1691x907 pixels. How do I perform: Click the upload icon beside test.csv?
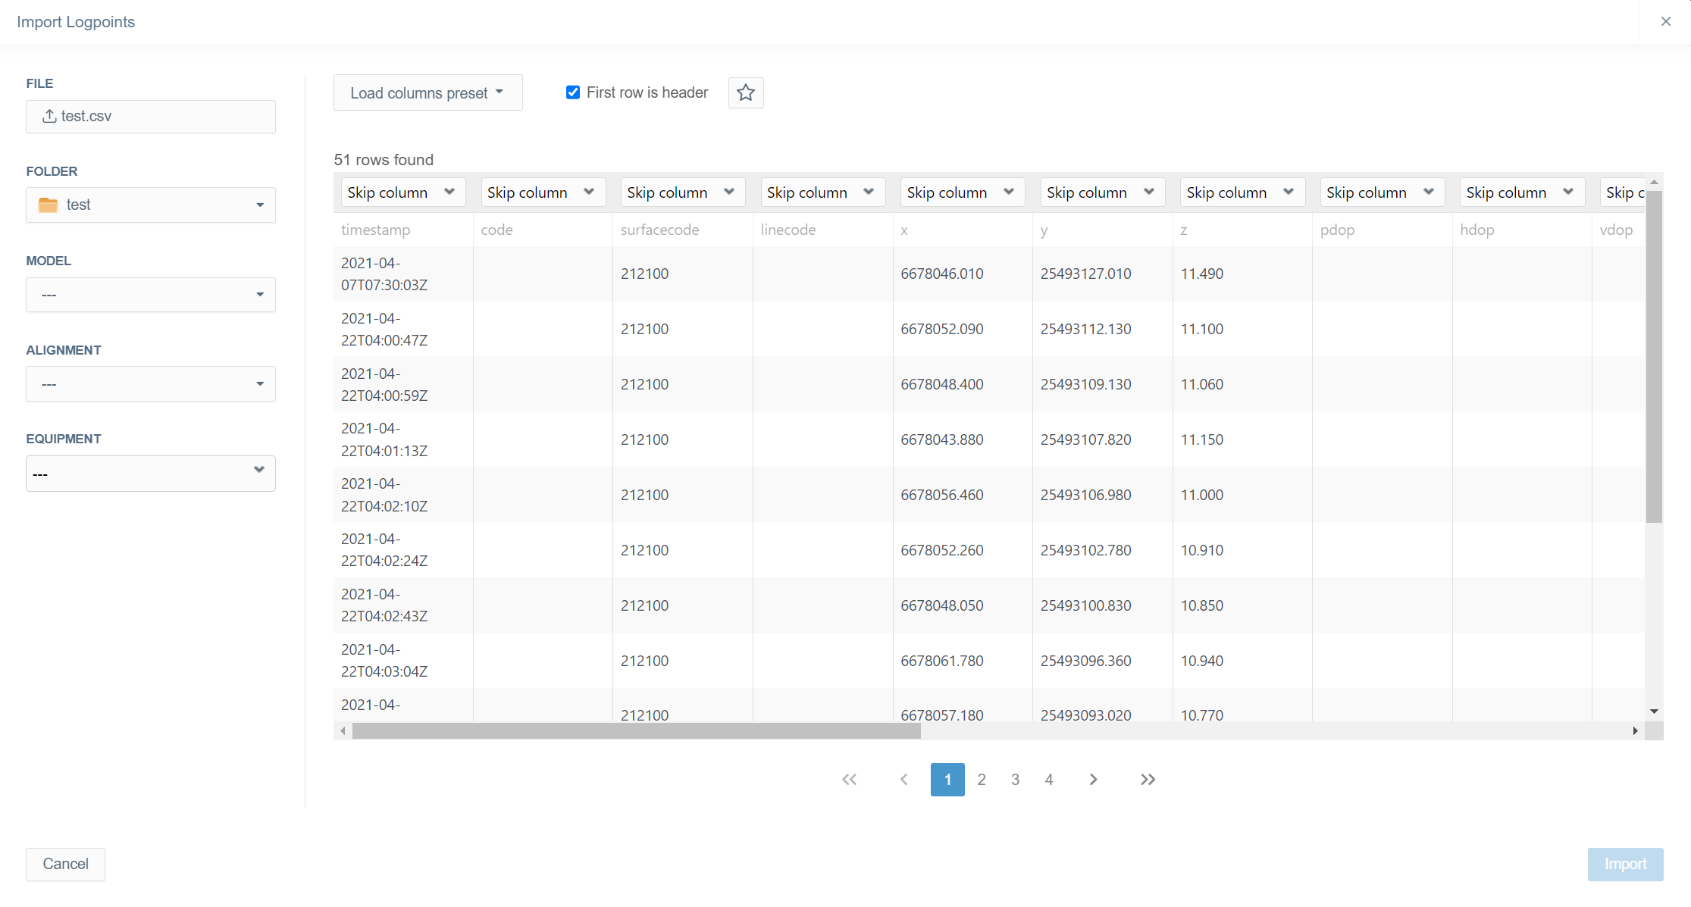pyautogui.click(x=49, y=116)
